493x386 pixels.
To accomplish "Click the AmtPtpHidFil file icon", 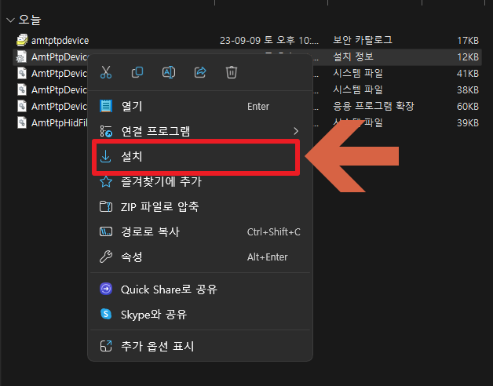I will point(22,122).
